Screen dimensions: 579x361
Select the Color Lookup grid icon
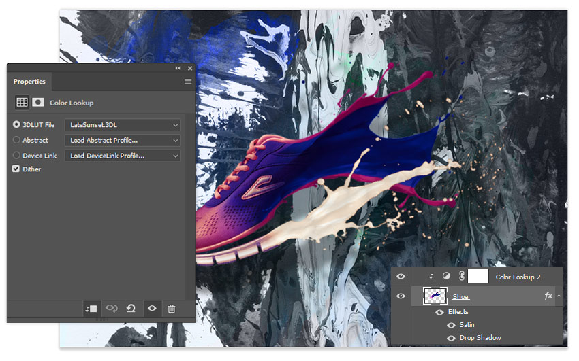coord(22,102)
